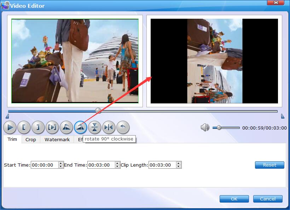Screen dimensions: 290x210
Task: Flip the video horizontally
Action: point(109,127)
